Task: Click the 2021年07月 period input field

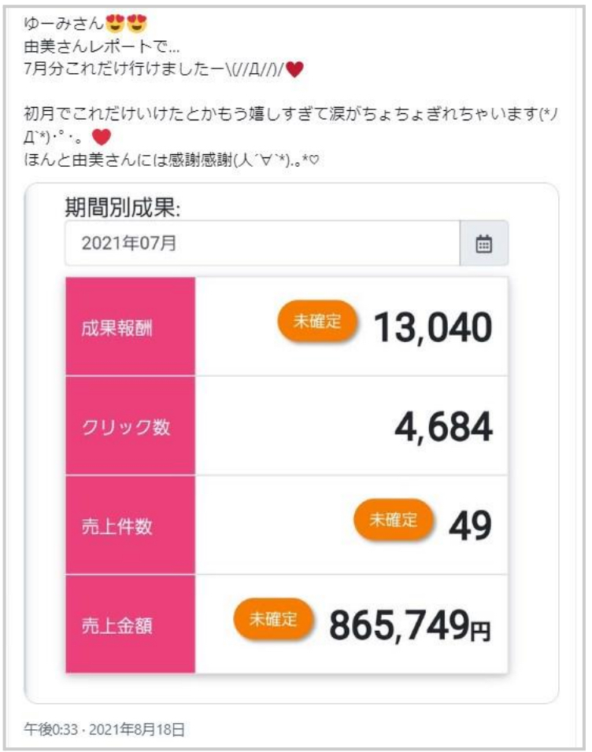Action: [263, 243]
